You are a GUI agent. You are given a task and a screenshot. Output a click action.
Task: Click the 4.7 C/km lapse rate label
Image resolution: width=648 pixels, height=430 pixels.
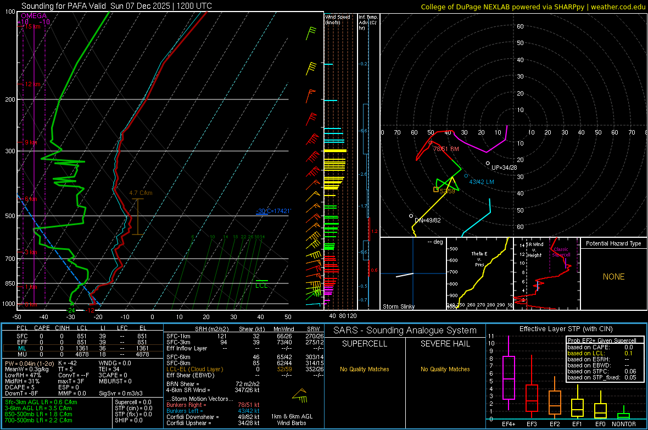(141, 193)
